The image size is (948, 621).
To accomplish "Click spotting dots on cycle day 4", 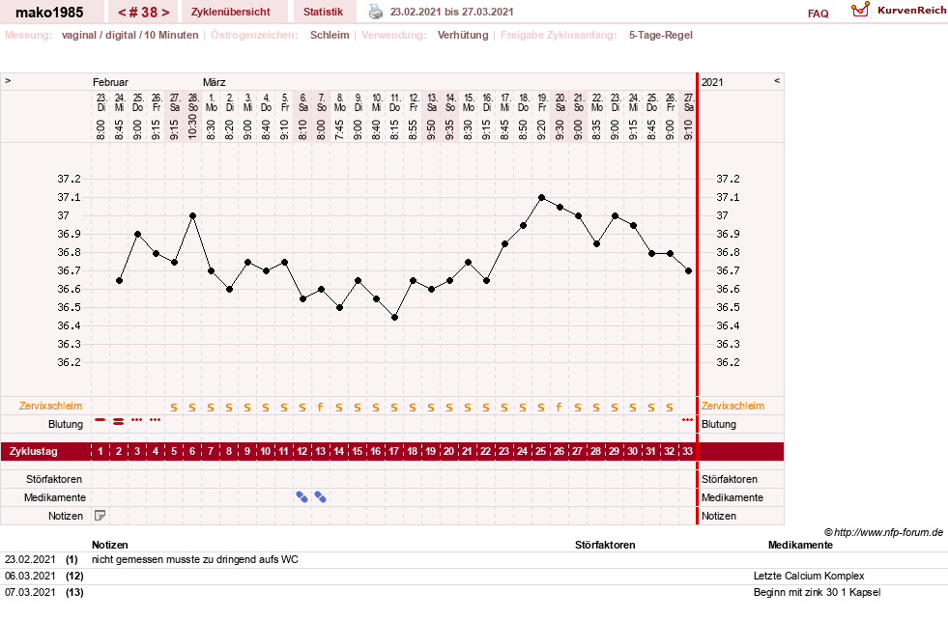I will (x=156, y=419).
